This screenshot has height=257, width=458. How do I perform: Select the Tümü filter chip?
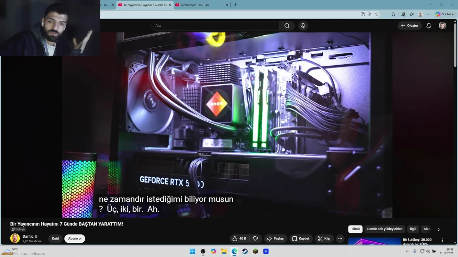click(x=355, y=229)
